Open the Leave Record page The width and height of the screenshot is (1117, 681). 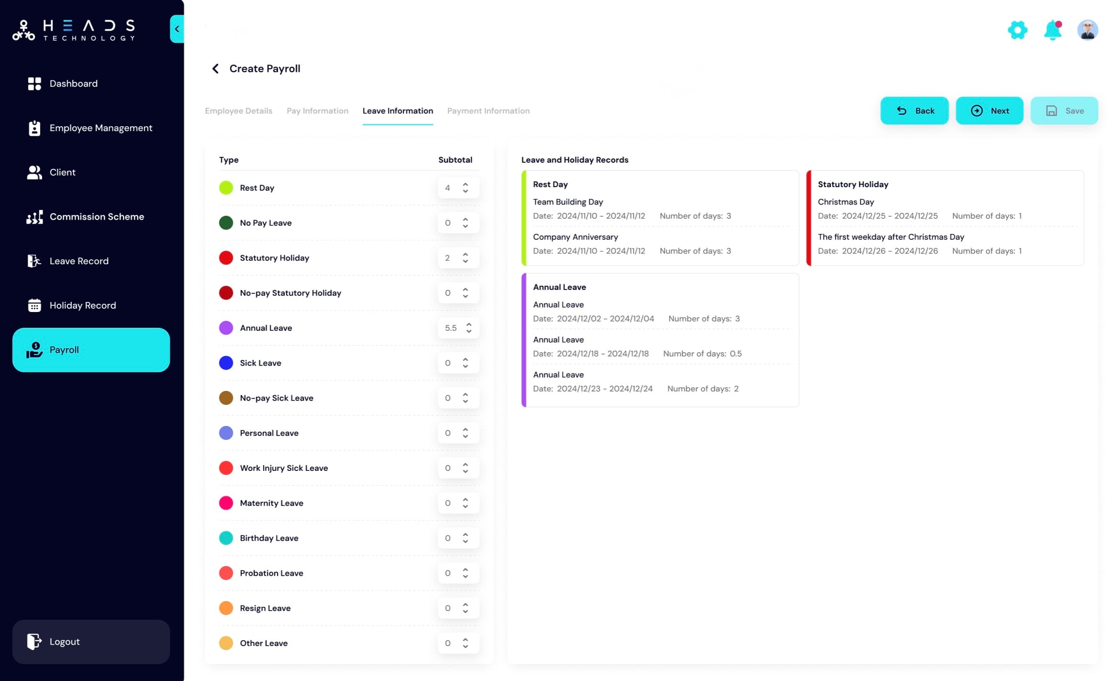(79, 261)
